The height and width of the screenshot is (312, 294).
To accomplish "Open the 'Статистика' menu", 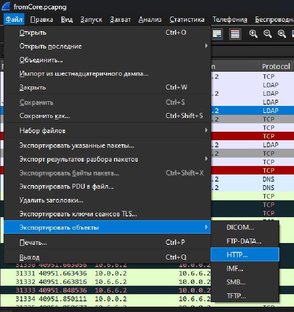I will [187, 20].
